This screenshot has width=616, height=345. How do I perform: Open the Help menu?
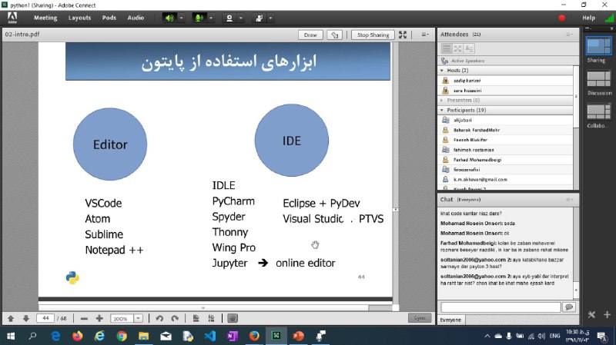tap(588, 18)
